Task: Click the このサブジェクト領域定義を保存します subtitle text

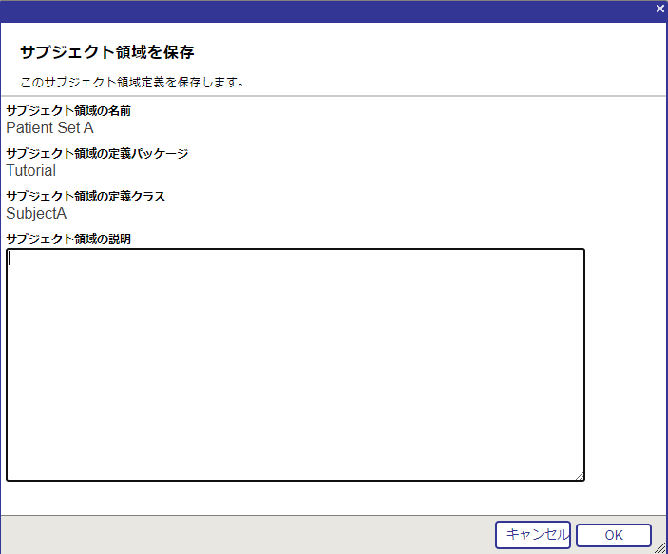Action: point(133,82)
